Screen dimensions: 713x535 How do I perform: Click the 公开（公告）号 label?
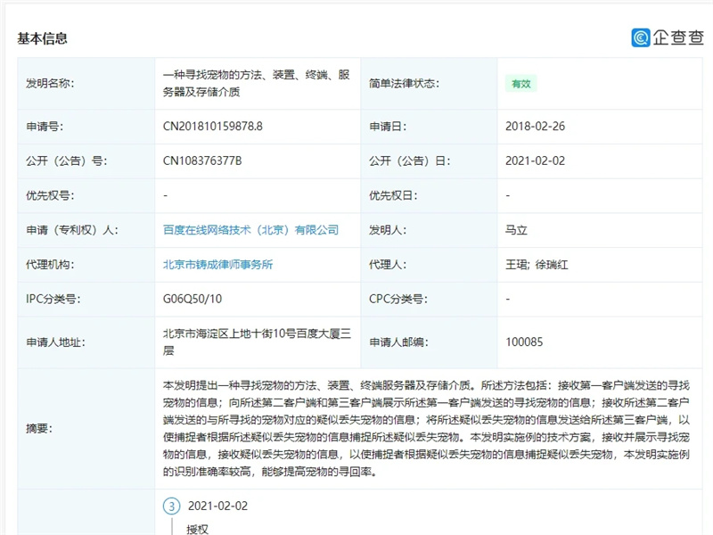pos(66,160)
